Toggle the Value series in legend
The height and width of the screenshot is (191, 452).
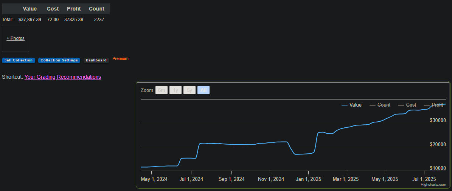point(352,105)
